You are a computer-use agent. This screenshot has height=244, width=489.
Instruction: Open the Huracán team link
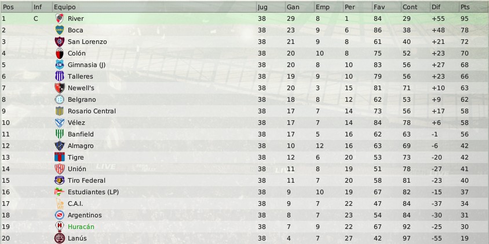pos(81,227)
